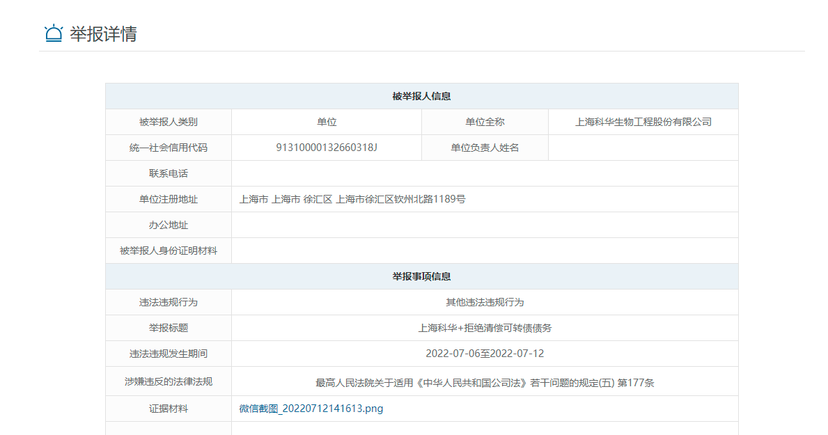Click the 违法违规行为 label cell

(169, 303)
